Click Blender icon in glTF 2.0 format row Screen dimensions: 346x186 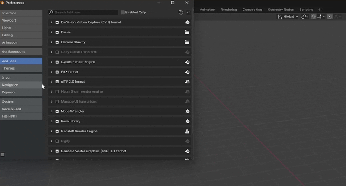pyautogui.click(x=187, y=82)
